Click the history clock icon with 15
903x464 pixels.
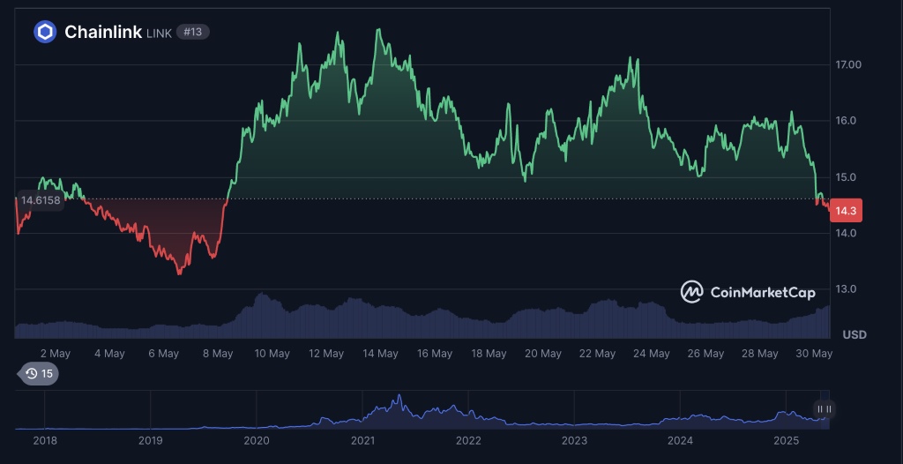point(39,374)
